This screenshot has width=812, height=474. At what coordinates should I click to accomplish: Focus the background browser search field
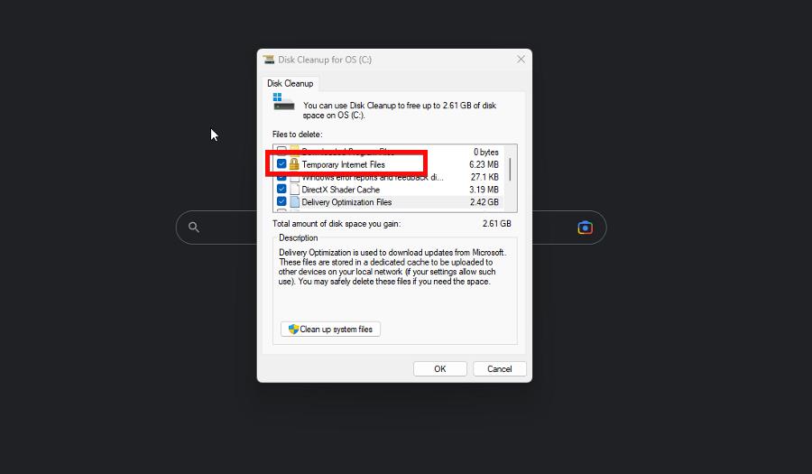(x=391, y=228)
